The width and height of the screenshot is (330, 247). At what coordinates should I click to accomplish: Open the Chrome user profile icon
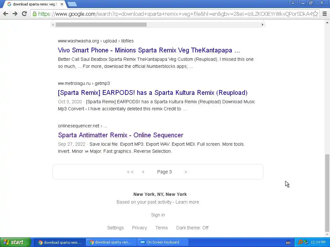coord(293,3)
